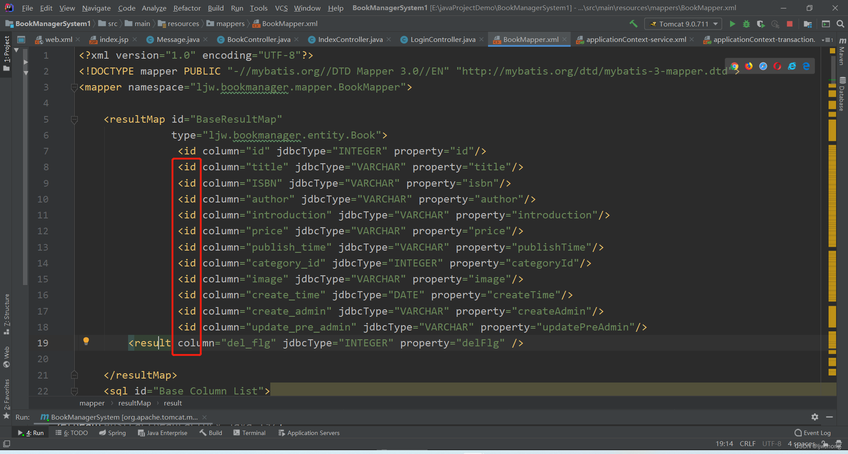Viewport: 848px width, 454px height.
Task: Preview the file in Firefox
Action: (749, 66)
